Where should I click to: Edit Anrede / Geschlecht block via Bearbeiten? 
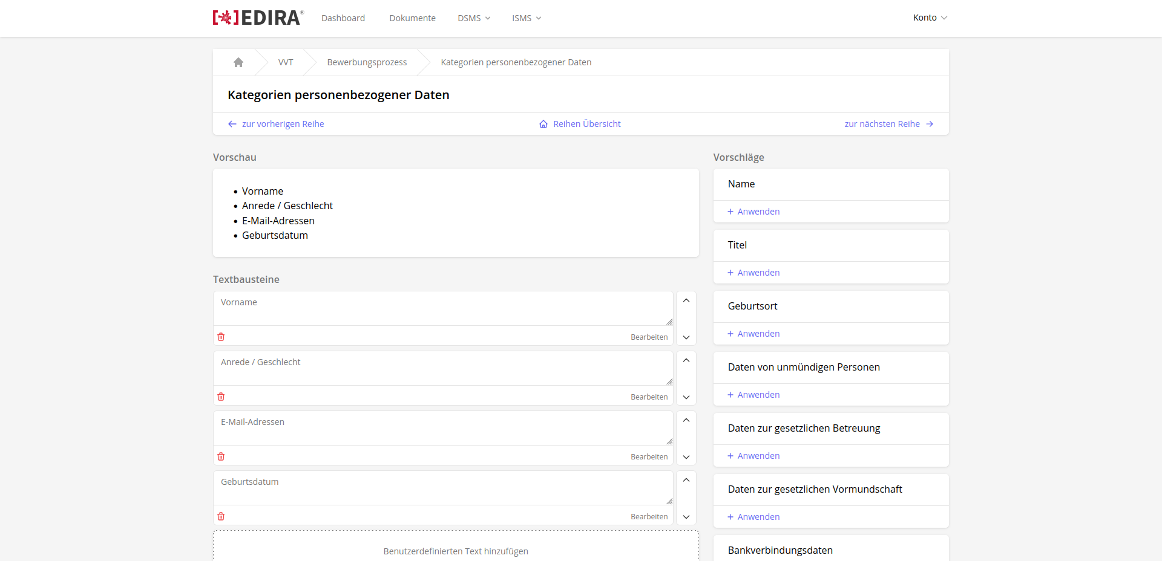(x=649, y=397)
